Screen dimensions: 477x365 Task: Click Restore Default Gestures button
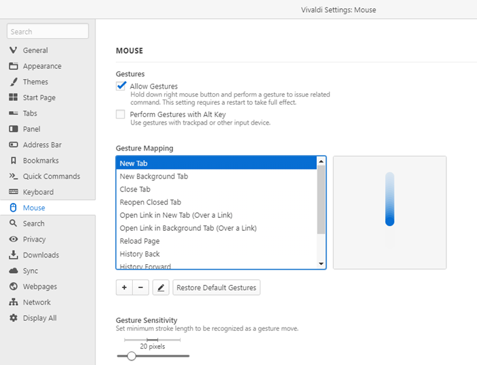[x=216, y=287]
